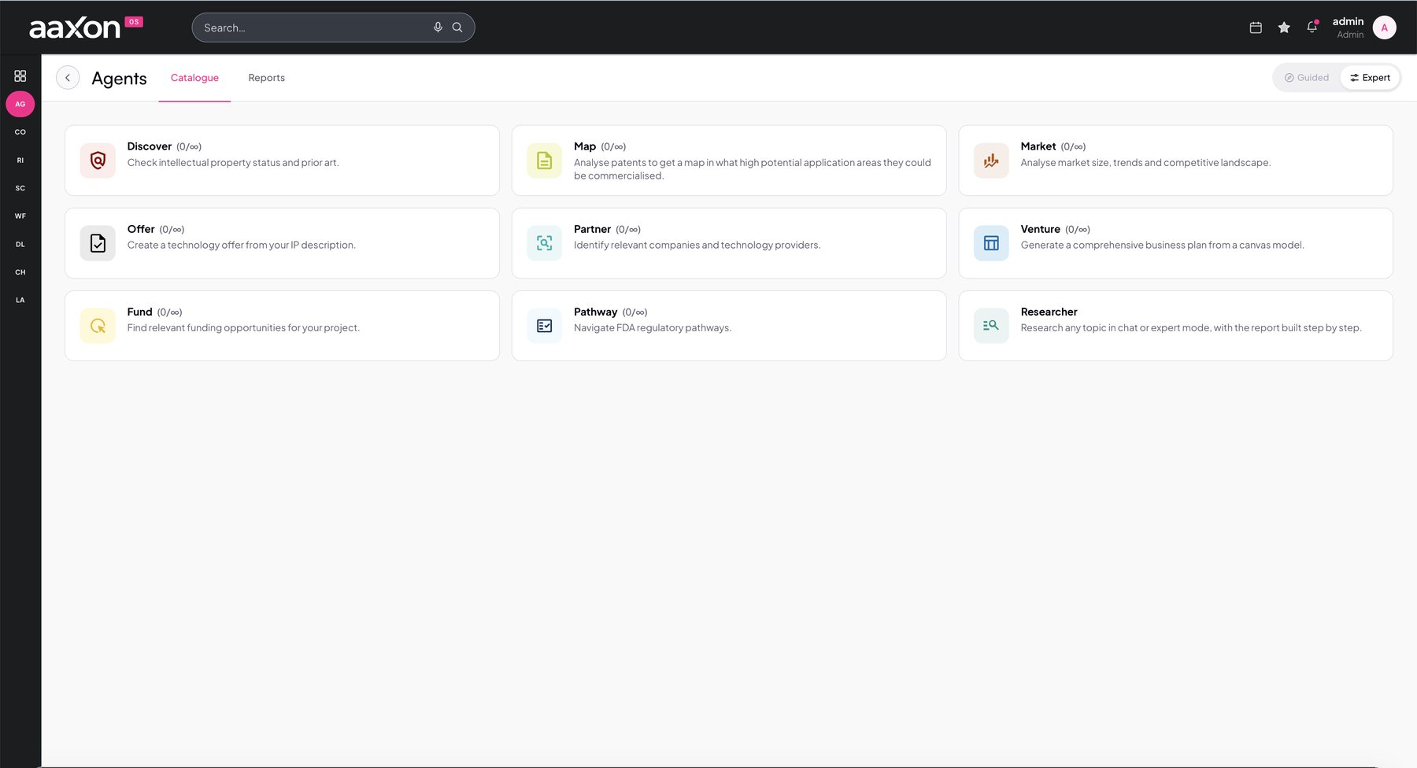Select the AG sidebar item

click(x=20, y=104)
